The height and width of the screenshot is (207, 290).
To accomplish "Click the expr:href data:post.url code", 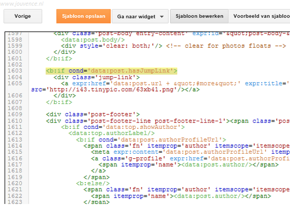I will click(156, 83).
